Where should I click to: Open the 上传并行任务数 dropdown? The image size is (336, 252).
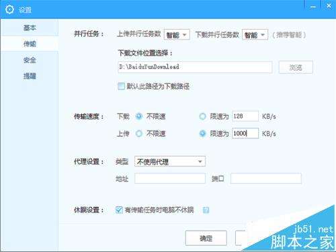coord(177,35)
